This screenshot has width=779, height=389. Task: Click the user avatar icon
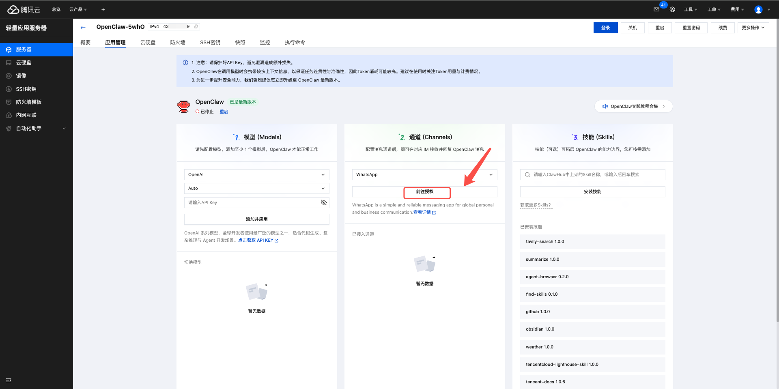[758, 9]
